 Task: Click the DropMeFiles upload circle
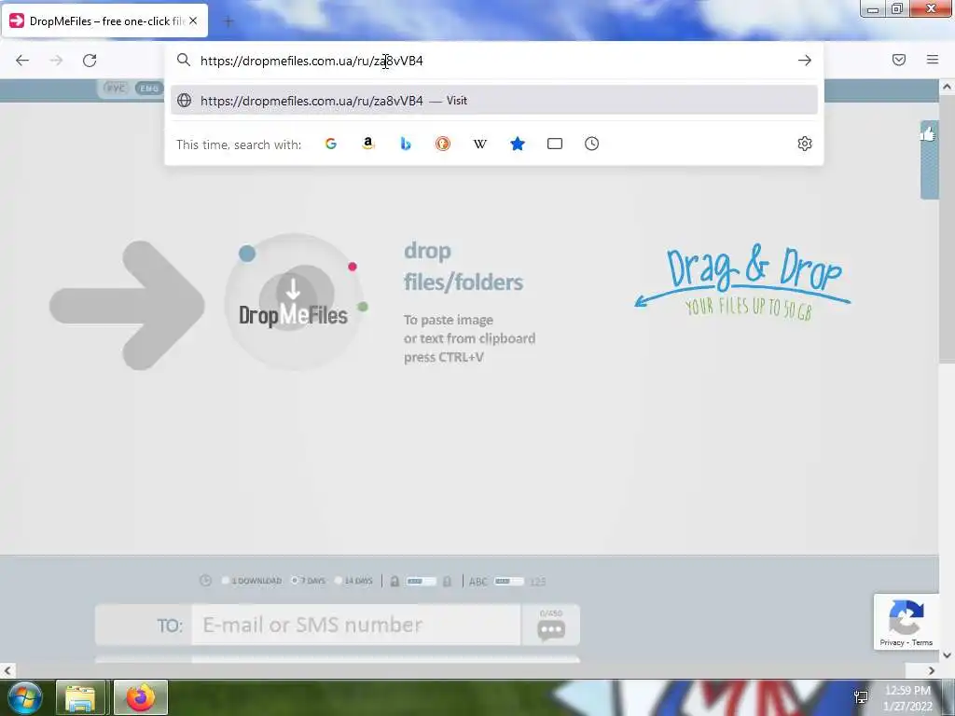[x=295, y=303]
